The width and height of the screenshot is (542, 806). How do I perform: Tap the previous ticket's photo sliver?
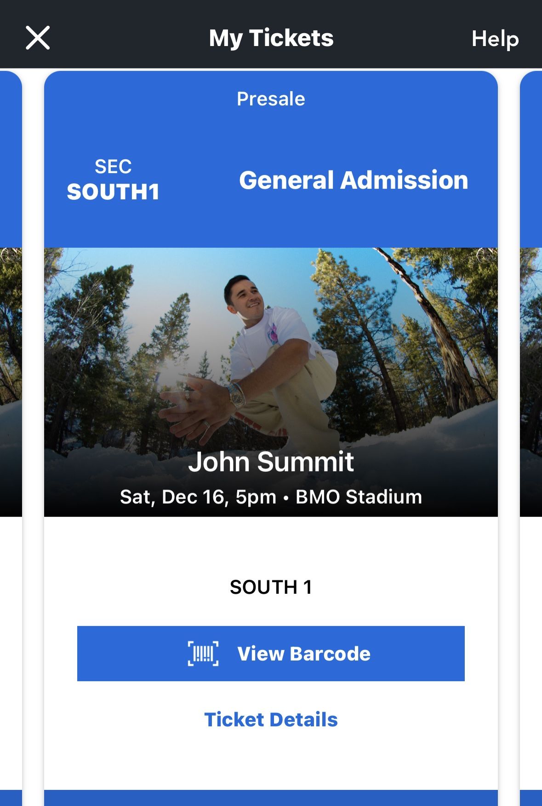10,382
